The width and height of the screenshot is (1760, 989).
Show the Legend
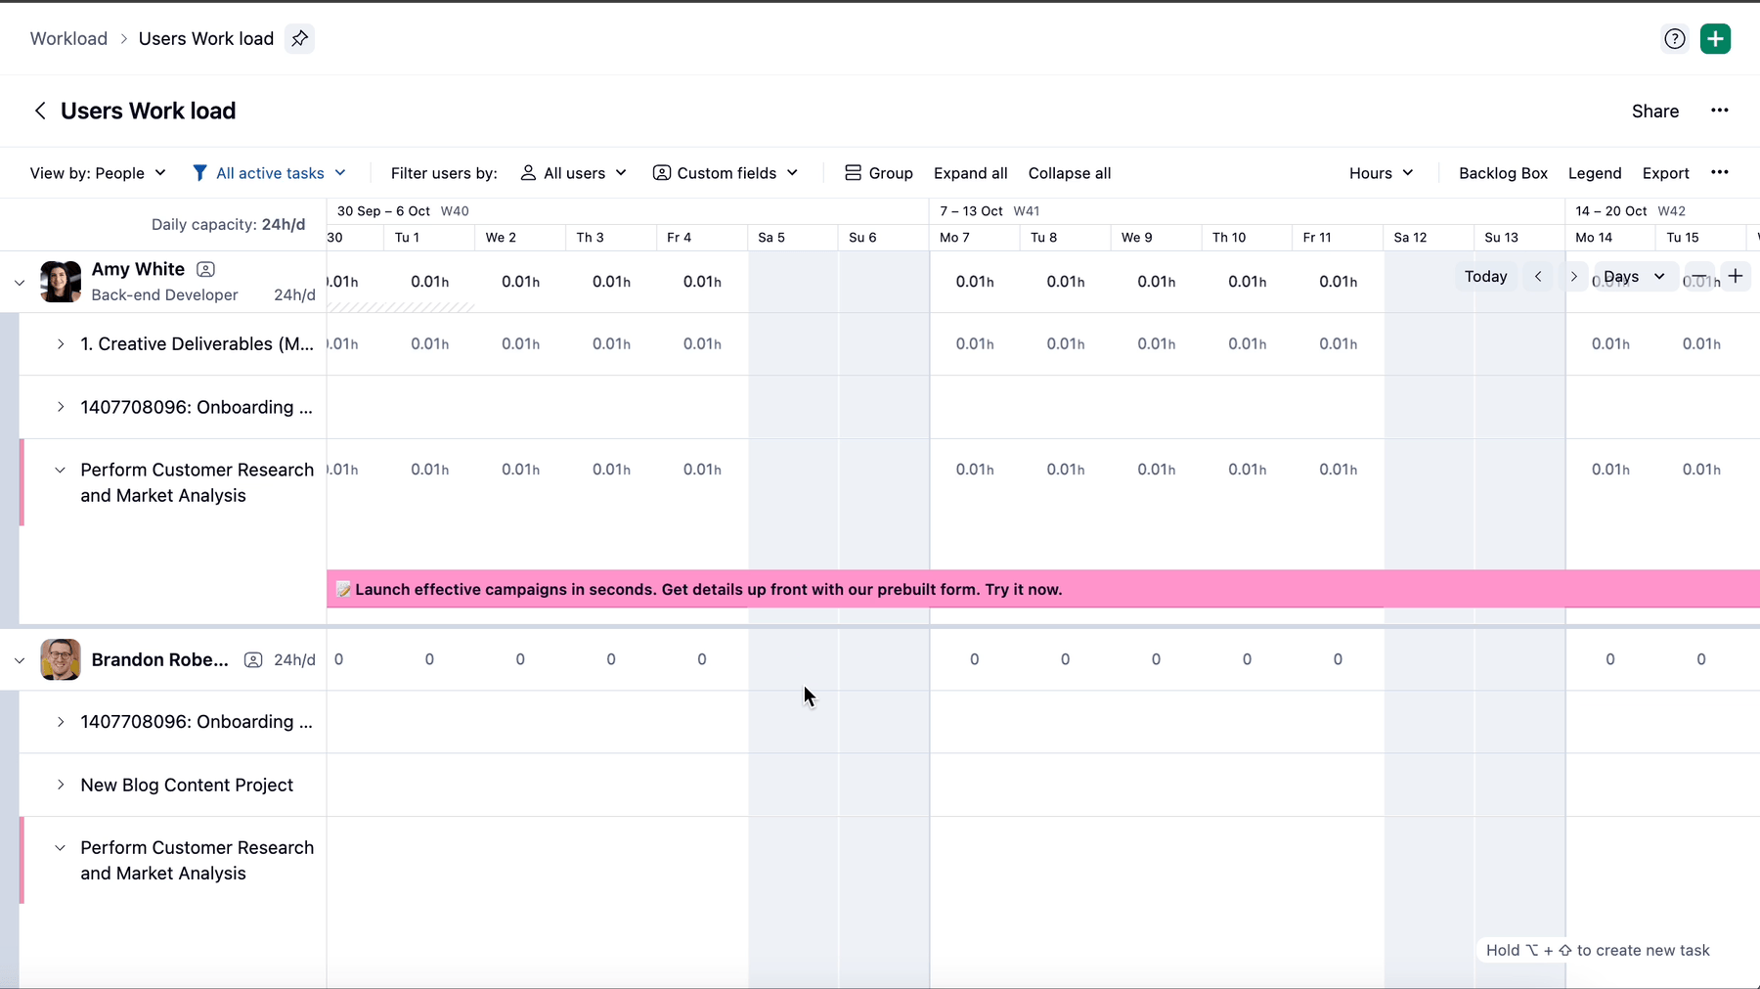tap(1595, 173)
